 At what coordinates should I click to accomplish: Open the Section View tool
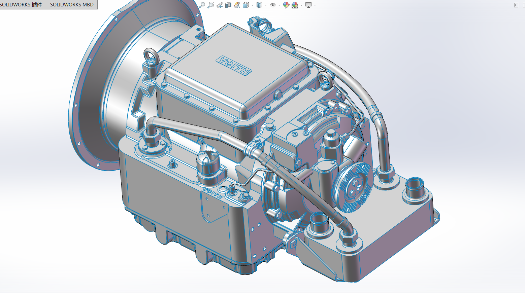point(228,5)
